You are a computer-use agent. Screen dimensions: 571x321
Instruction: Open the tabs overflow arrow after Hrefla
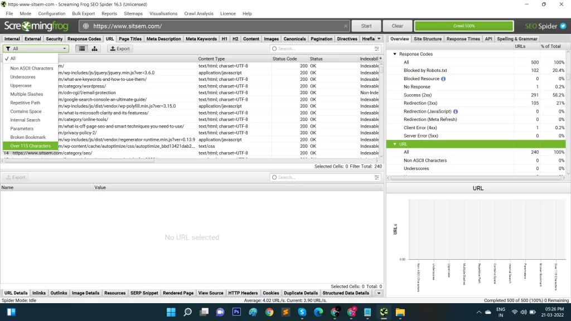tap(379, 38)
